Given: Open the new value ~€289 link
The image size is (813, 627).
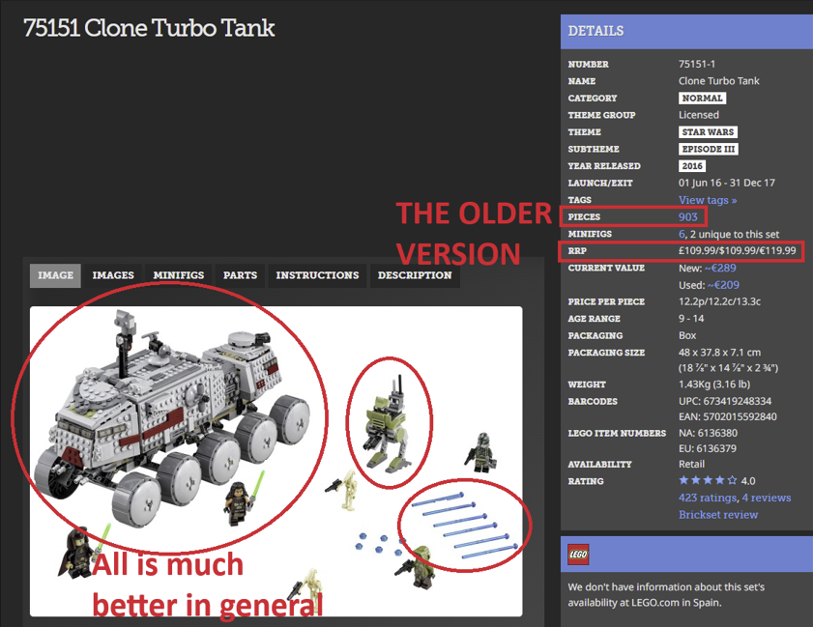Looking at the screenshot, I should pos(720,268).
